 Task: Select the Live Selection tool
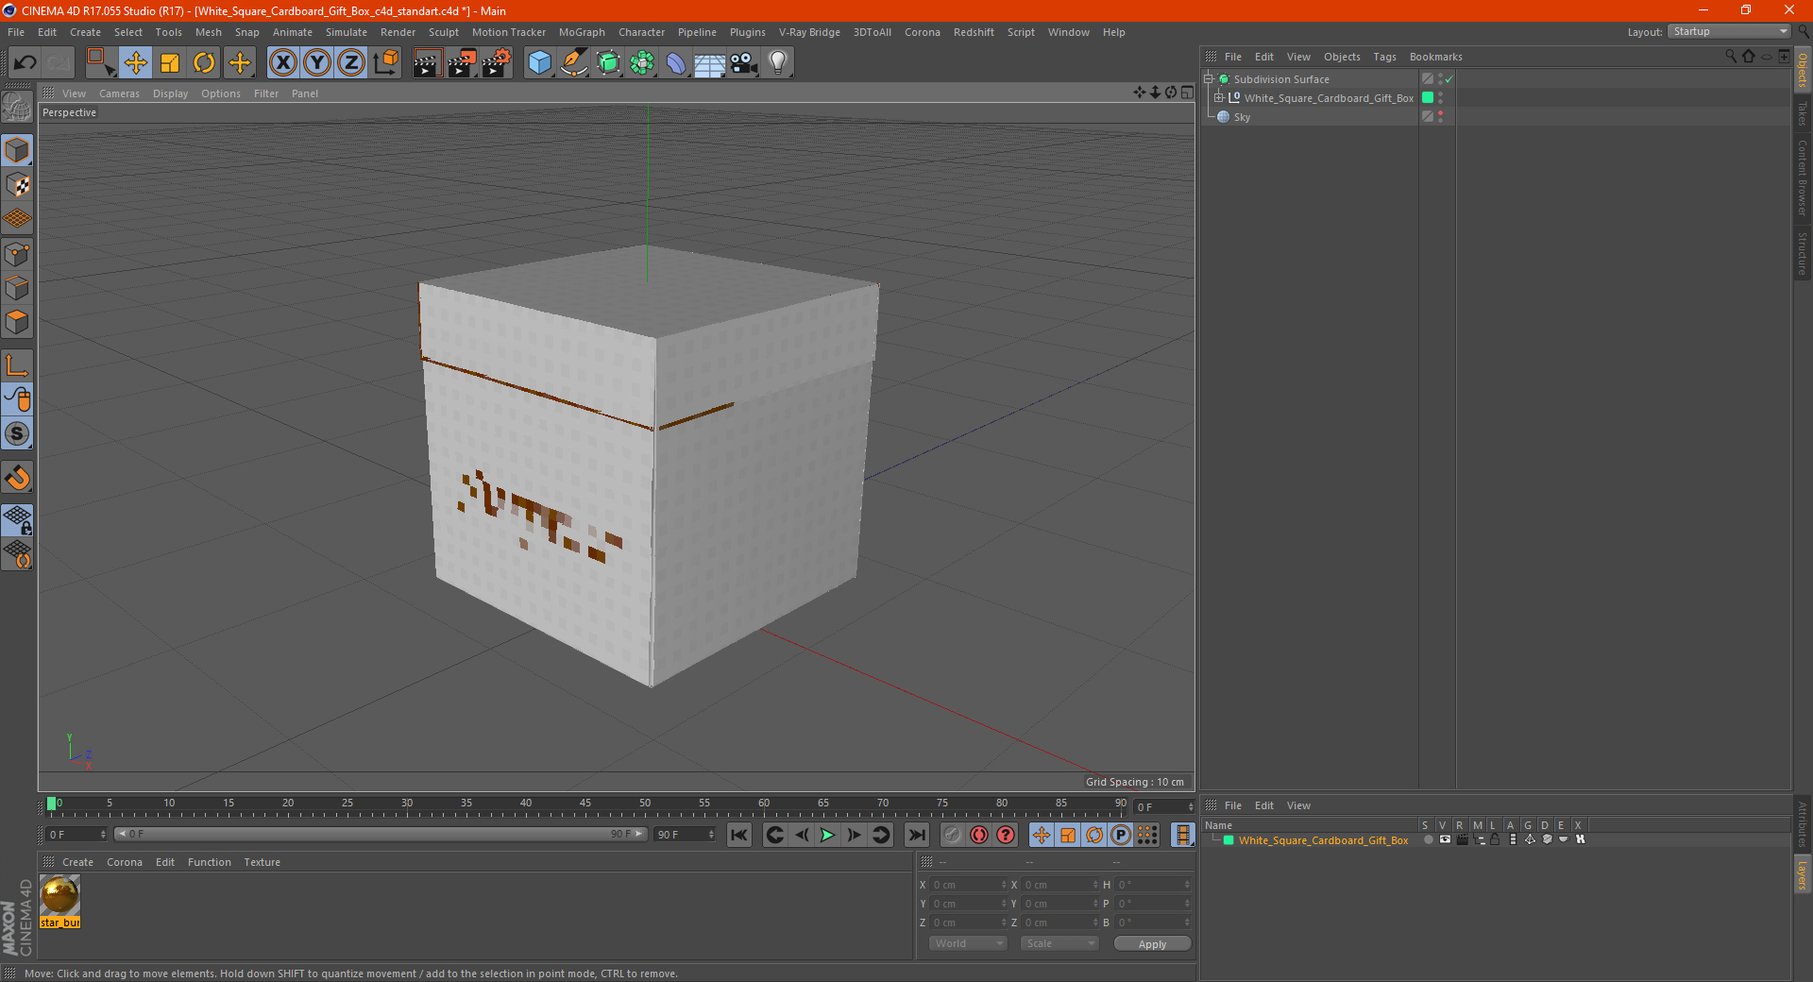pos(100,63)
